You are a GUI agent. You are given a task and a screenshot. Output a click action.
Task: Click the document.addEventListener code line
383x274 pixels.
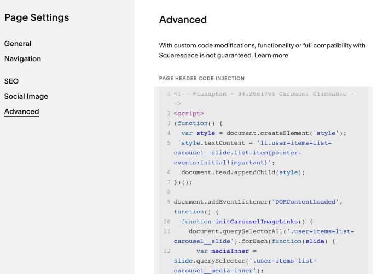258,202
